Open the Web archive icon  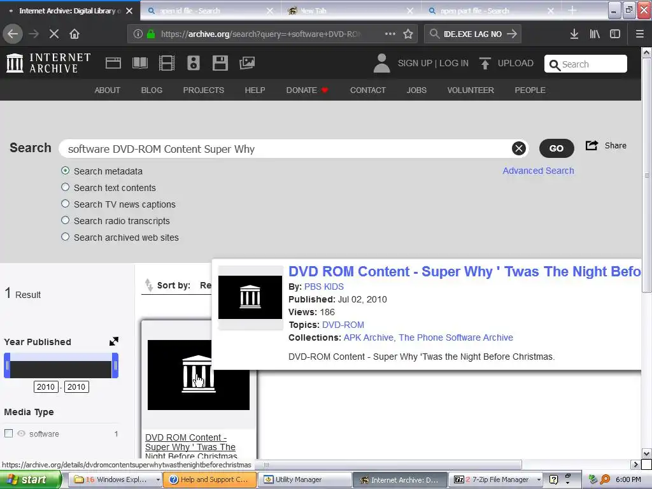(113, 63)
